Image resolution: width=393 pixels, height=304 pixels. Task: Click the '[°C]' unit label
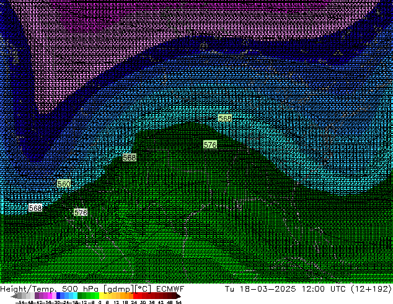coord(143,289)
